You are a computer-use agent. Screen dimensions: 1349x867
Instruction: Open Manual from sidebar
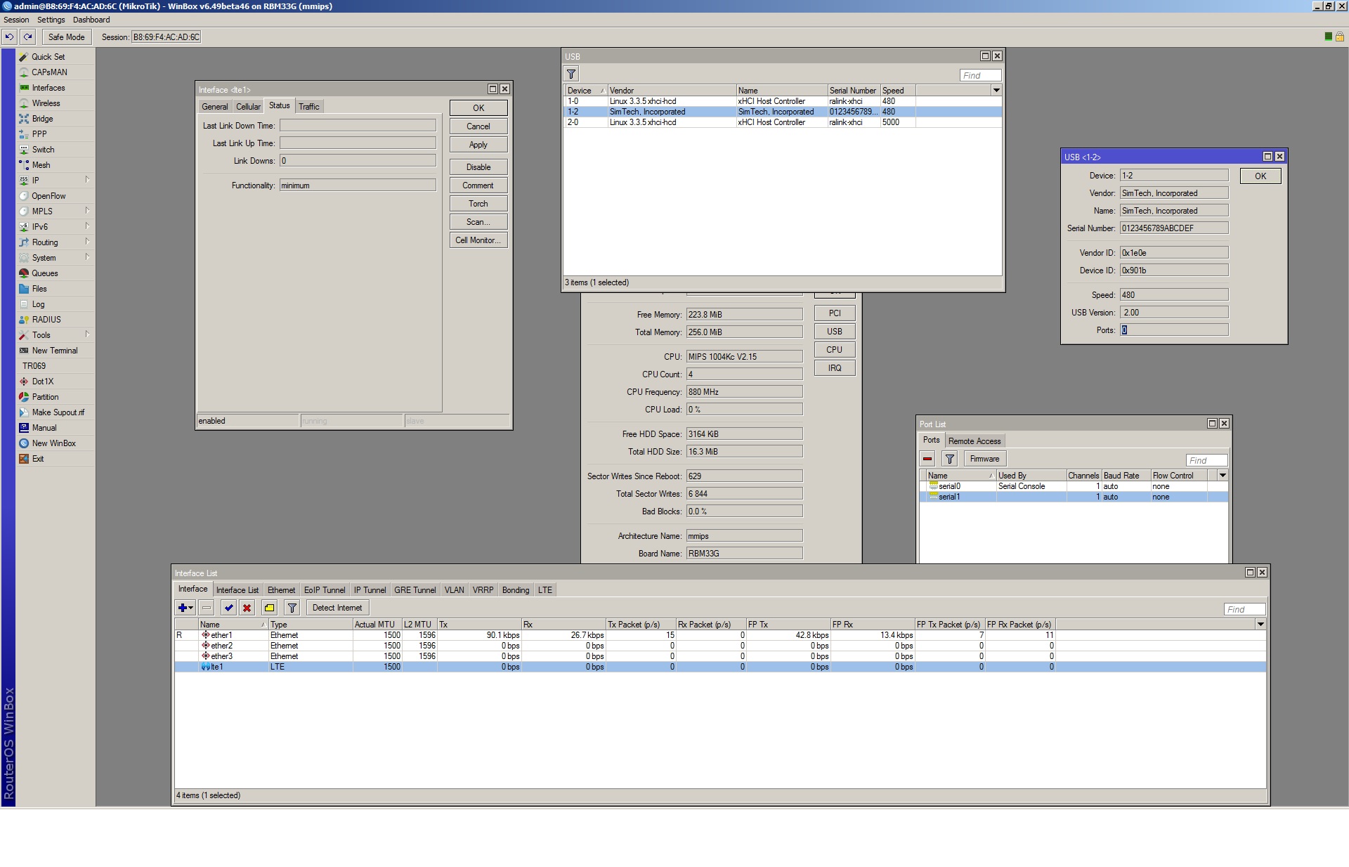click(44, 428)
